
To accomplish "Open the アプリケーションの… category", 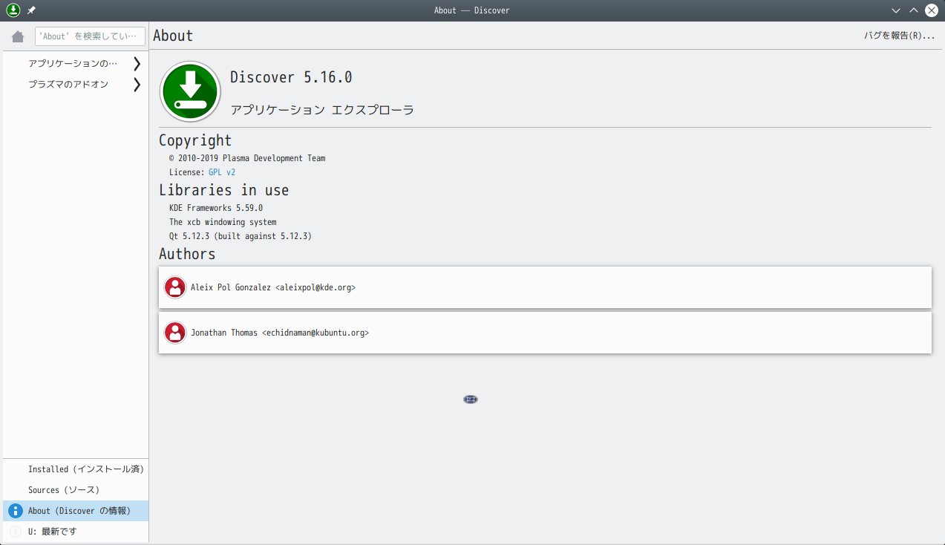I will pos(76,64).
